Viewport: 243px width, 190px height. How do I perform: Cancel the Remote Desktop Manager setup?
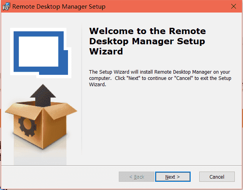[217, 177]
